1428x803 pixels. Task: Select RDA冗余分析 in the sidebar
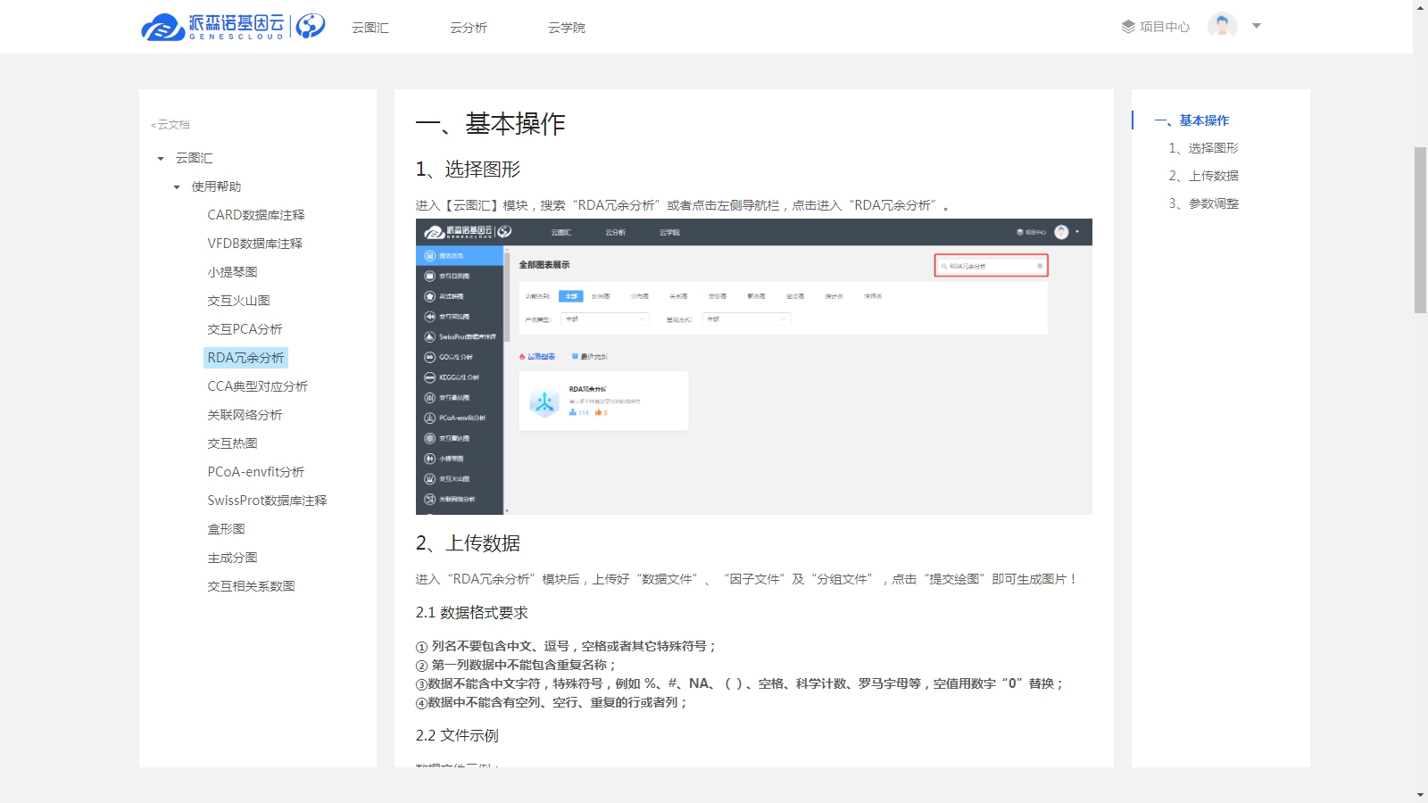245,358
